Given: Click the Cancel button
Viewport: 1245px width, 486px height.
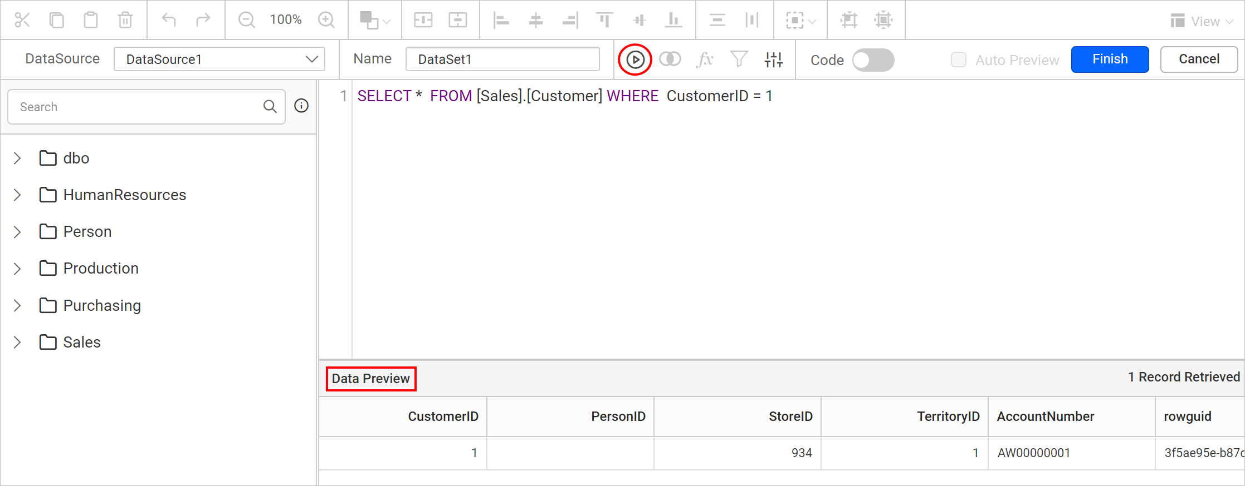Looking at the screenshot, I should (1199, 59).
